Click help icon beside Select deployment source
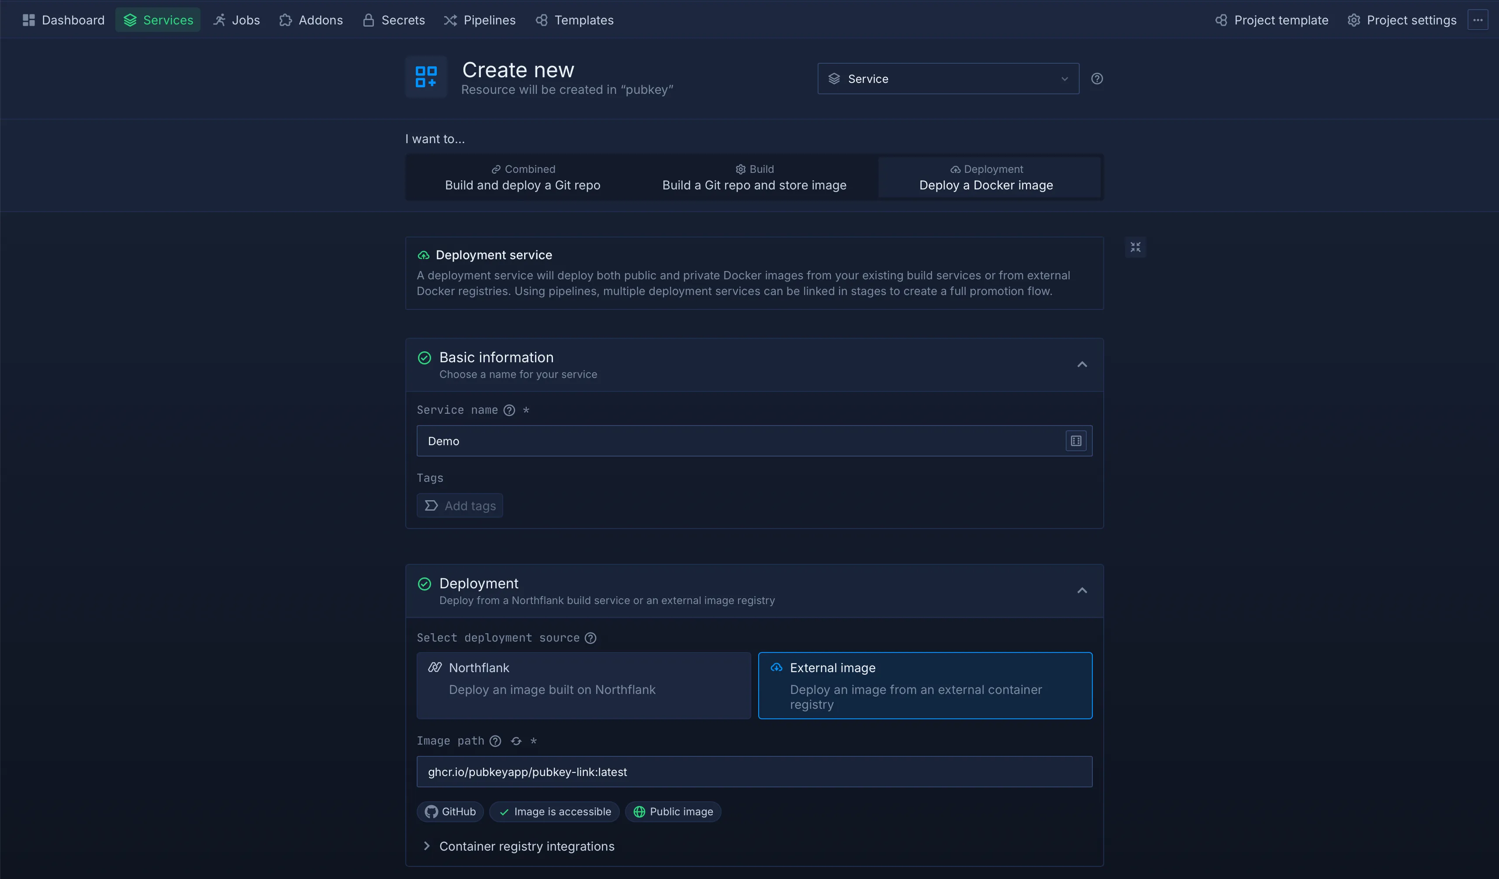The image size is (1499, 879). (x=590, y=638)
